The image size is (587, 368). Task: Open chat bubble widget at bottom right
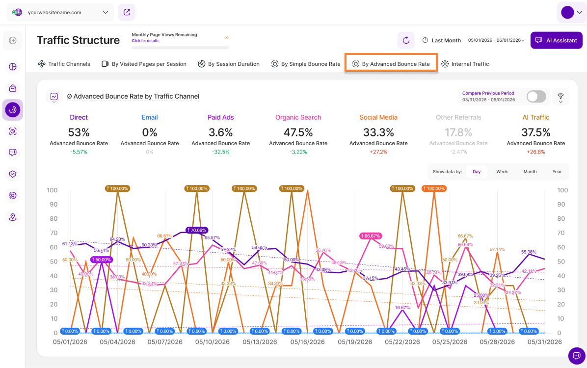pos(577,356)
